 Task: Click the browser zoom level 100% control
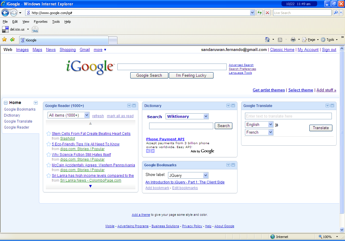[x=328, y=237]
